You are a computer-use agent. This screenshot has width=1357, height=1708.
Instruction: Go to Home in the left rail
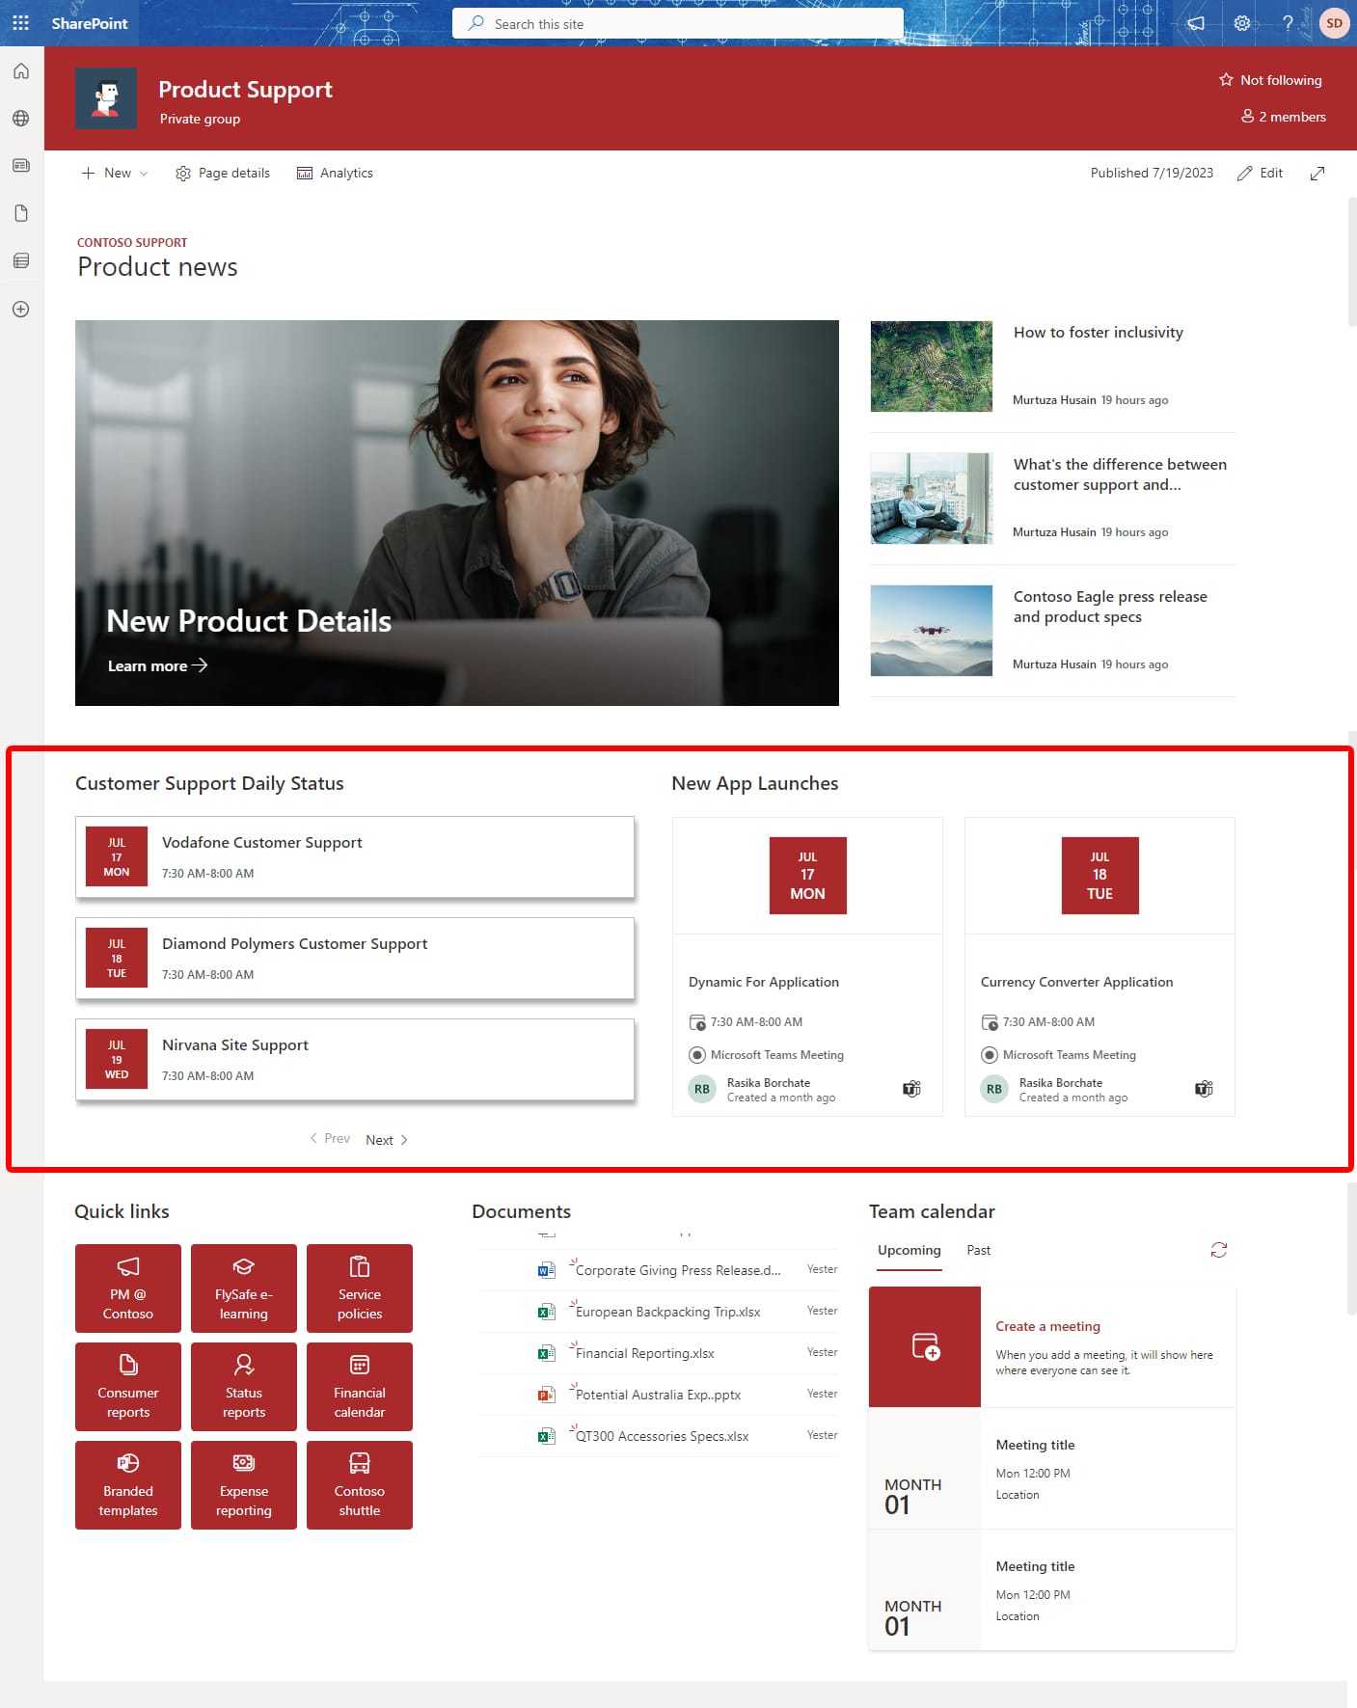pyautogui.click(x=21, y=71)
